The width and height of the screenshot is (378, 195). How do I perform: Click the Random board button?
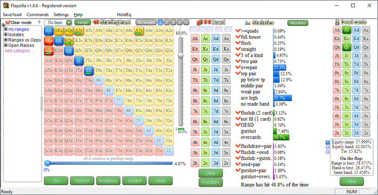coord(211,183)
